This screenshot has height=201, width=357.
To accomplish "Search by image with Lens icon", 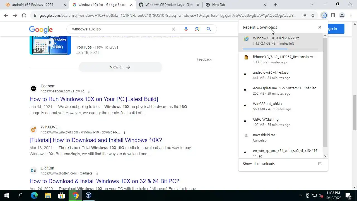I will coord(197,29).
